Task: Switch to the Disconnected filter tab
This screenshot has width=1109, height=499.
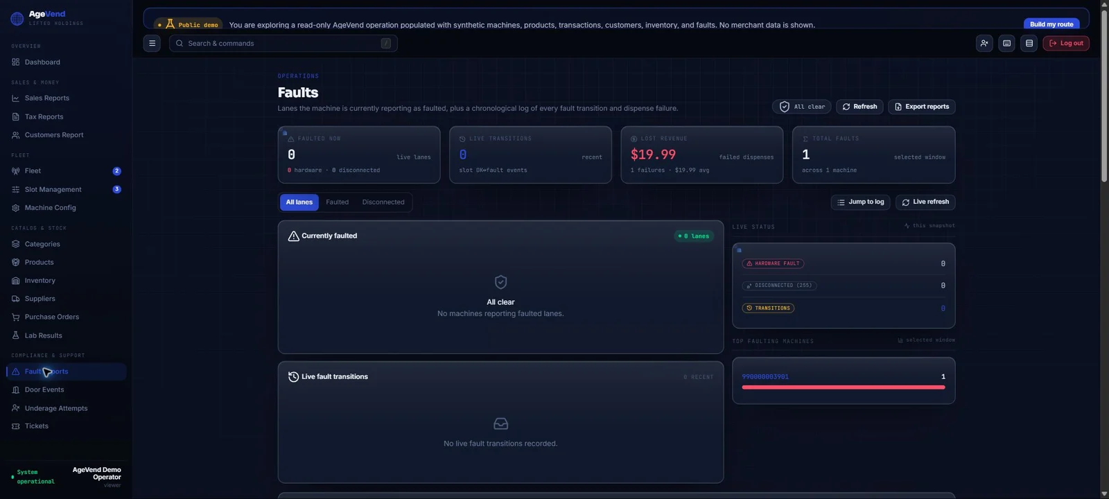Action: (383, 202)
